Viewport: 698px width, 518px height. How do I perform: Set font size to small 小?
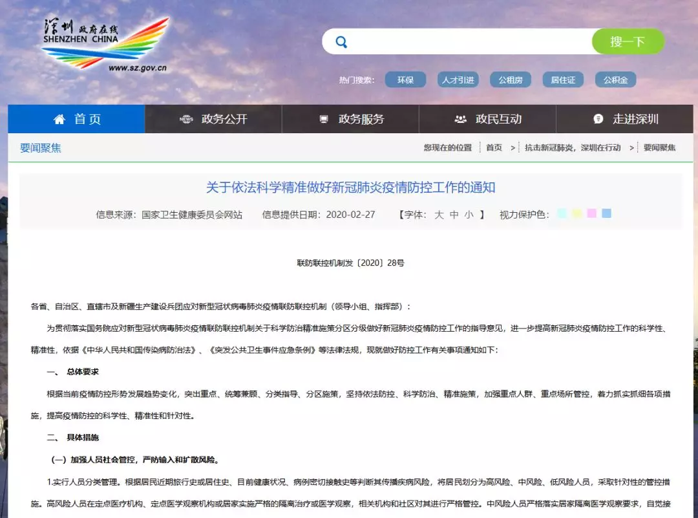point(469,215)
